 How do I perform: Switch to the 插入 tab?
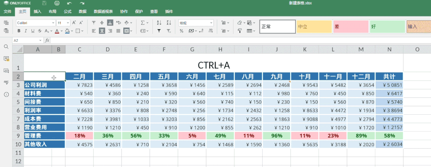[38, 12]
